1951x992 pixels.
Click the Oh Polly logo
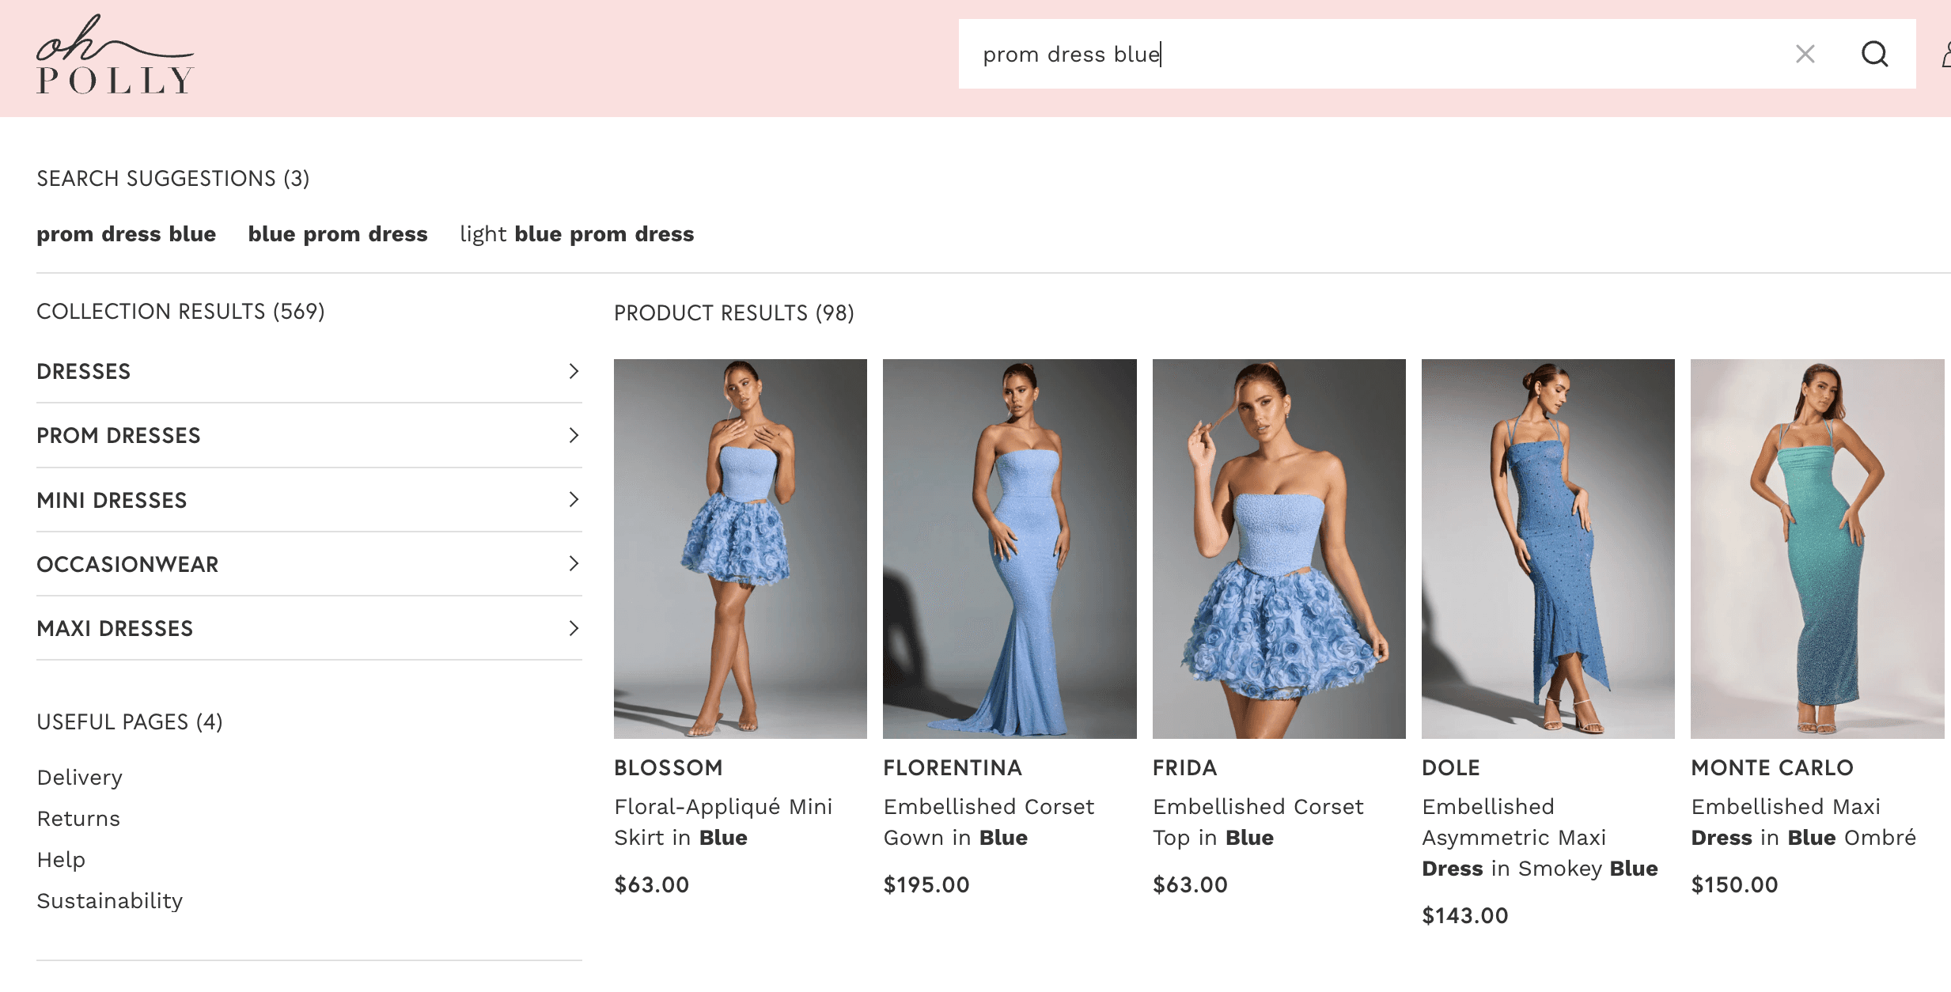tap(115, 55)
